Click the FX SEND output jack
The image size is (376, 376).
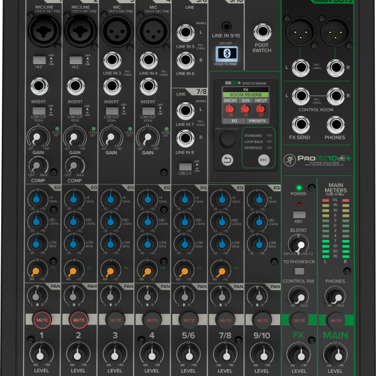(x=301, y=125)
